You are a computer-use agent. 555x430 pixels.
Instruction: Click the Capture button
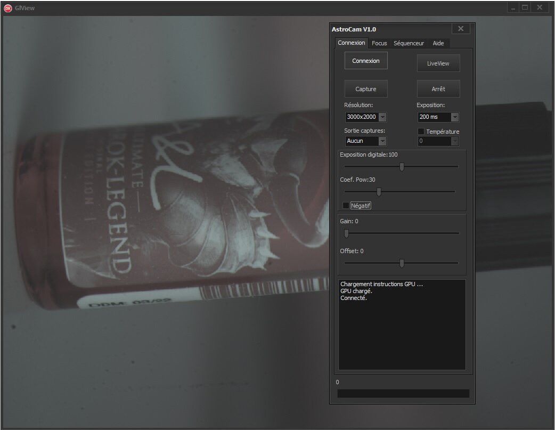366,89
